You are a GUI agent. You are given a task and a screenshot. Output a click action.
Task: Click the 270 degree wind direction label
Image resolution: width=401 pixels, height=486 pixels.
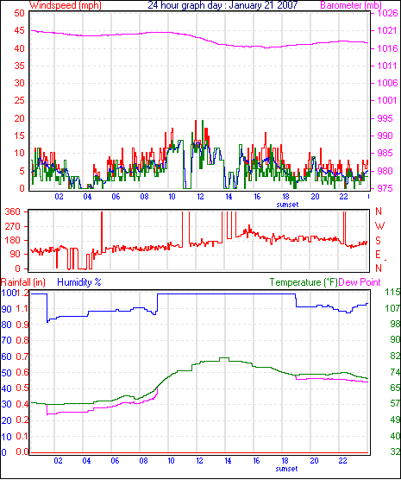click(13, 226)
